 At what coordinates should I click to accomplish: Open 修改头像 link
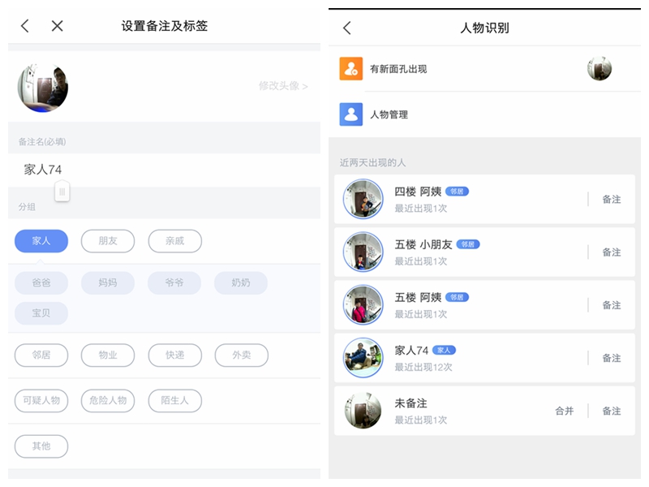[283, 86]
